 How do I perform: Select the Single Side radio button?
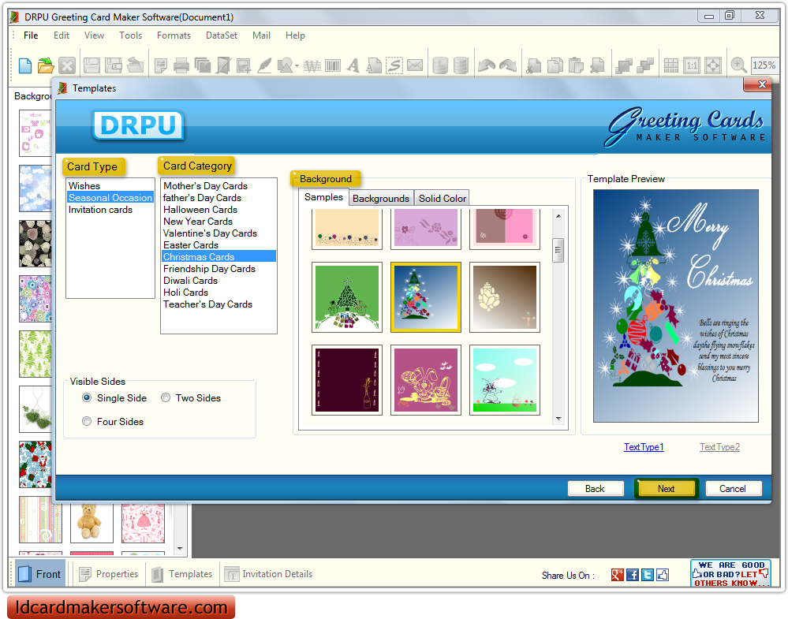click(87, 397)
